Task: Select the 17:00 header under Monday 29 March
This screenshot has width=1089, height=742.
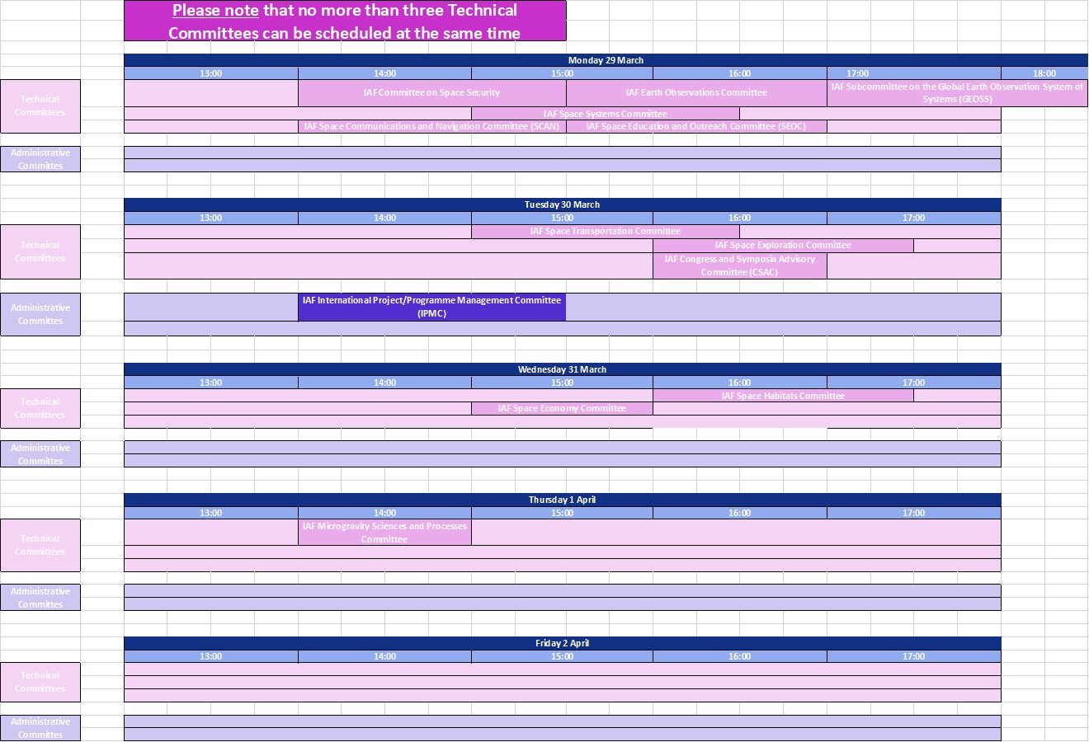Action: 914,73
